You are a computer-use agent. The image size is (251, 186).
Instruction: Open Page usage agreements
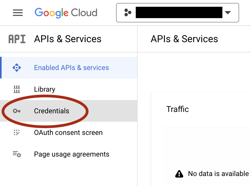[x=69, y=154]
